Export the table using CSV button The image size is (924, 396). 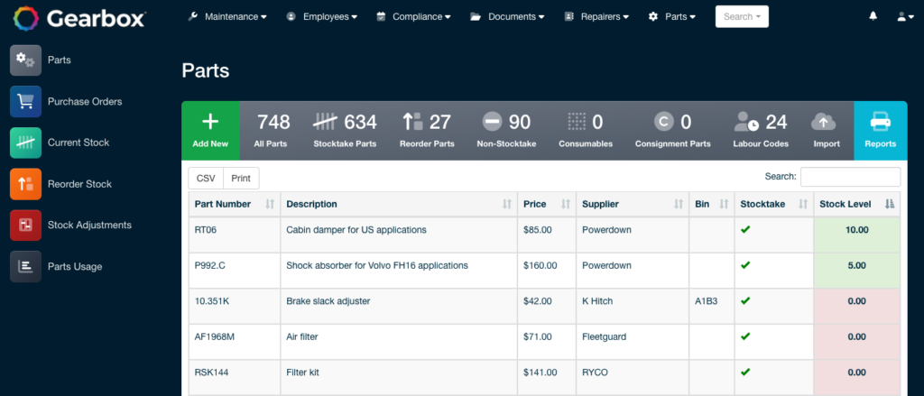pyautogui.click(x=206, y=178)
